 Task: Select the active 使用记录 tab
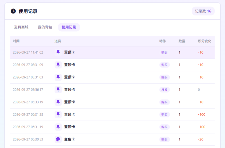(x=69, y=27)
